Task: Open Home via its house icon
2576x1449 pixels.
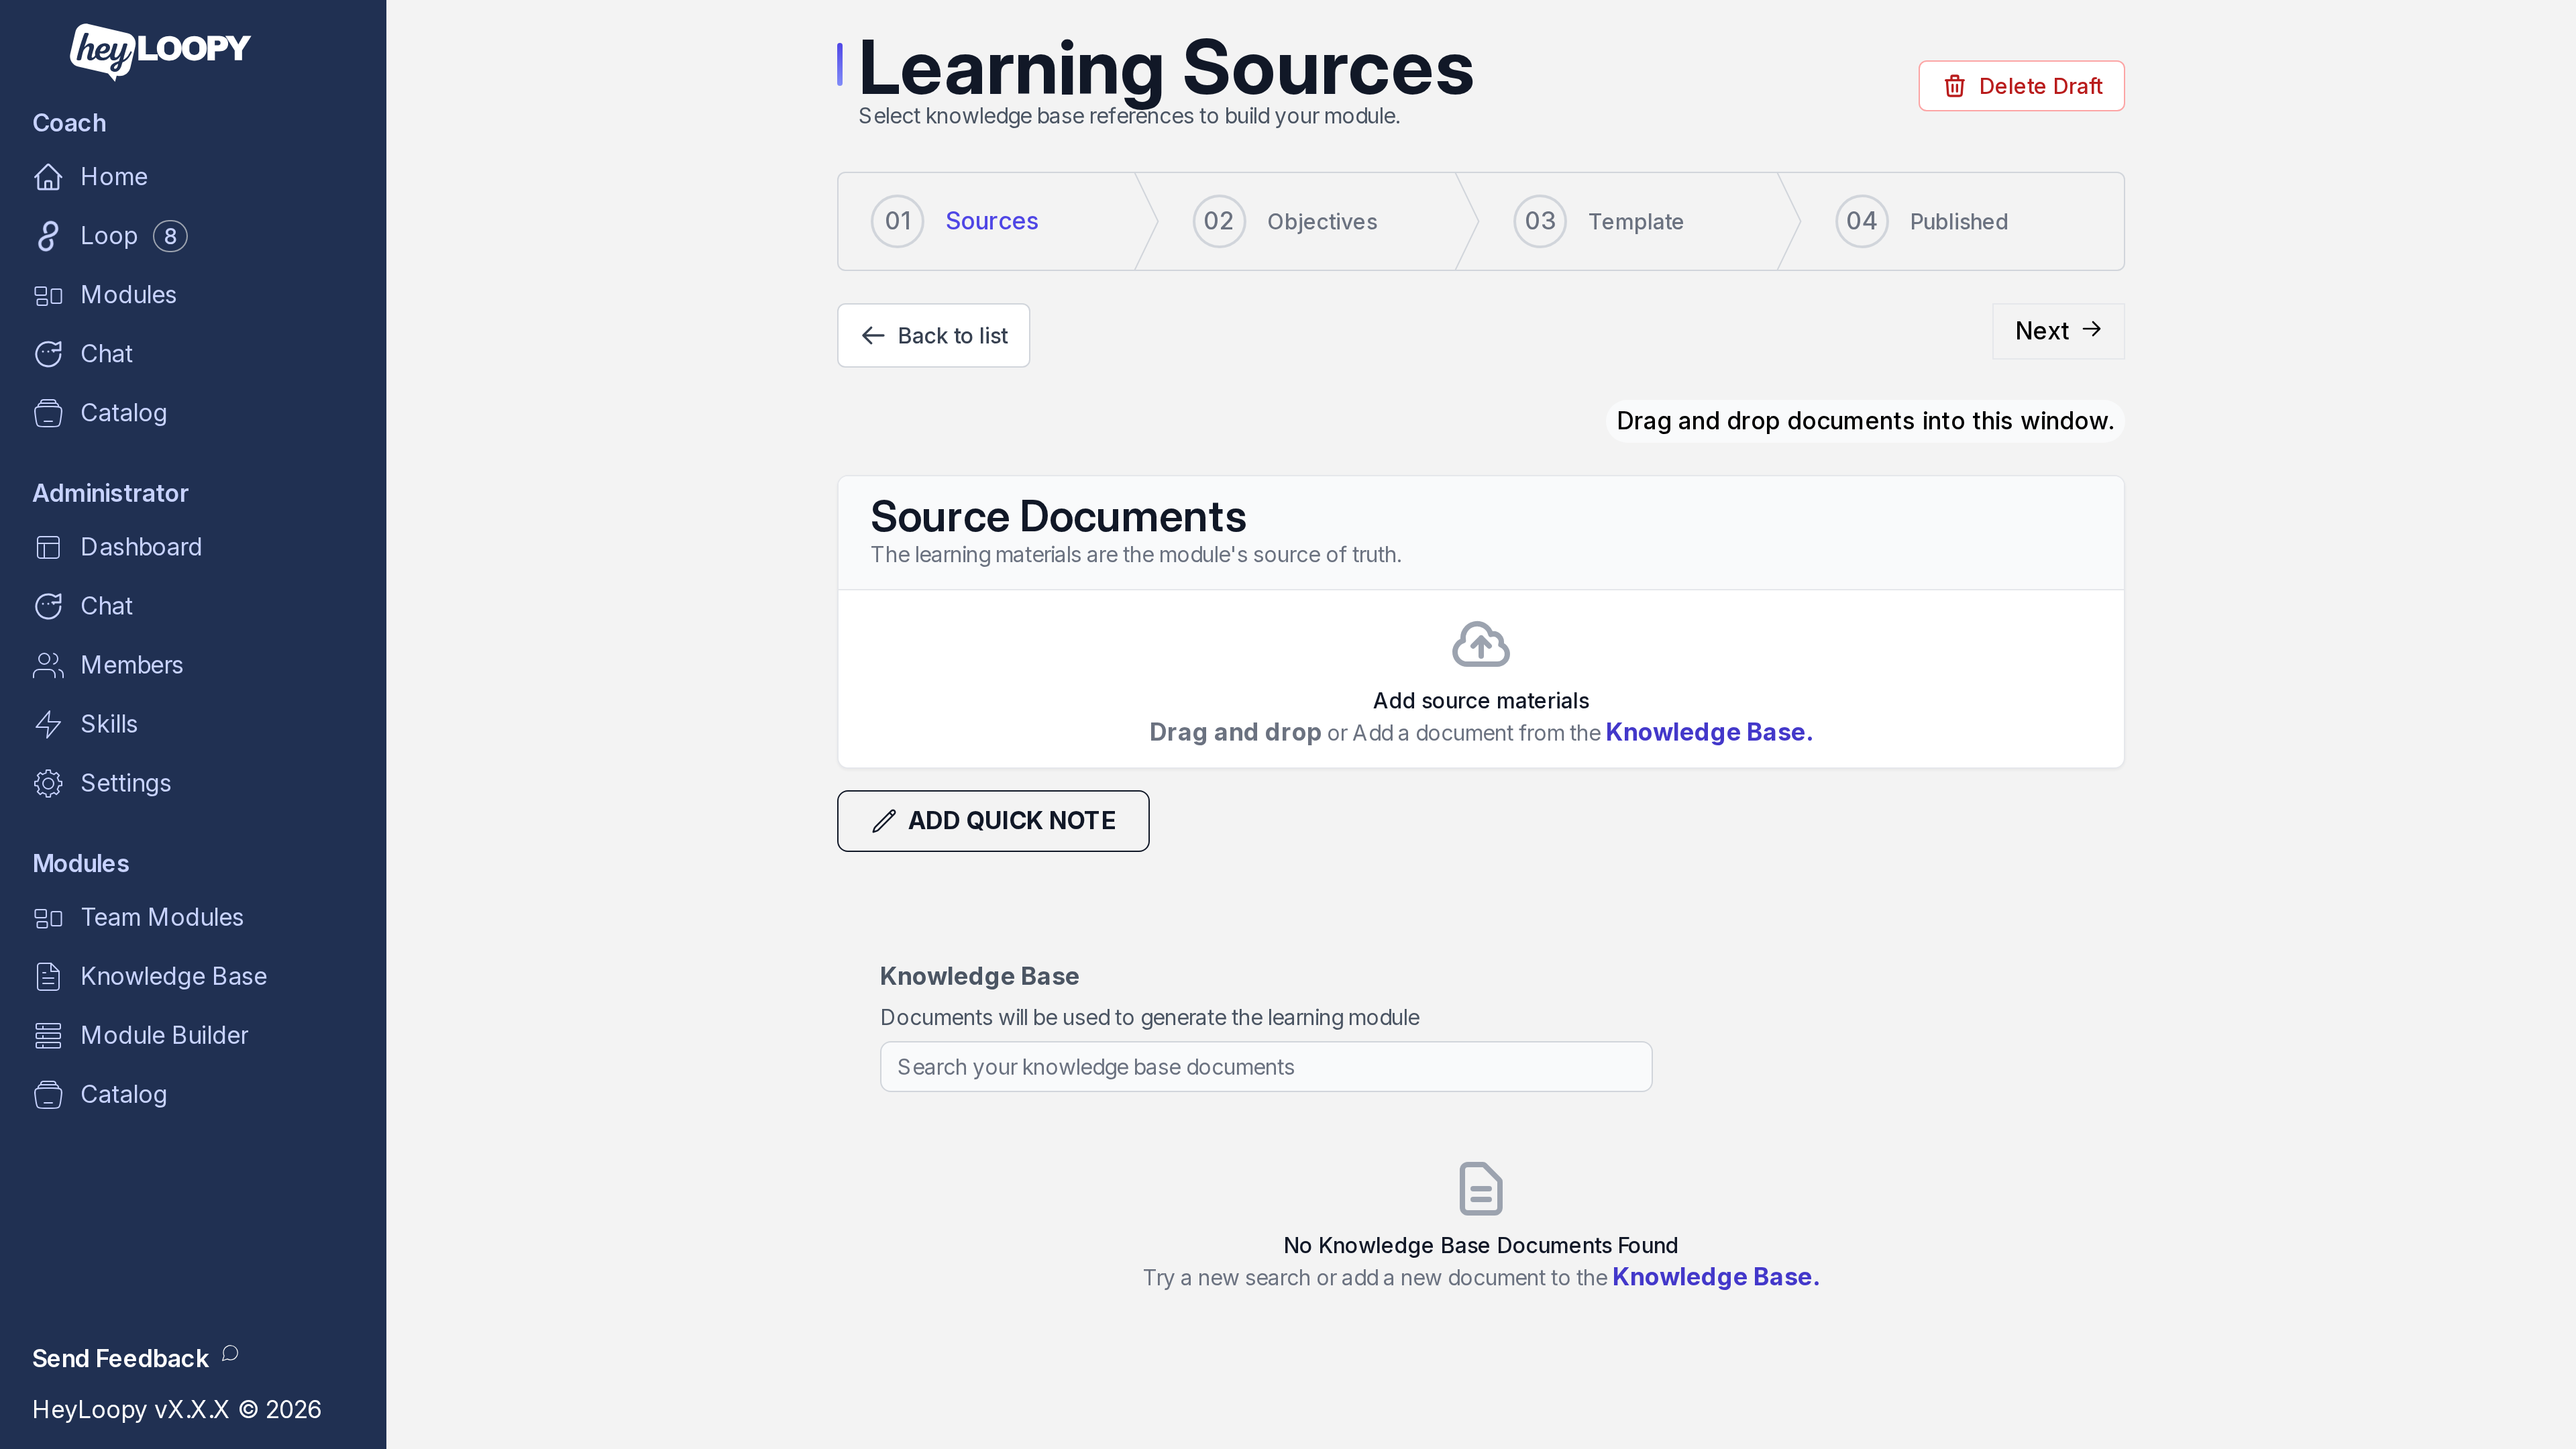Action: coord(48,177)
